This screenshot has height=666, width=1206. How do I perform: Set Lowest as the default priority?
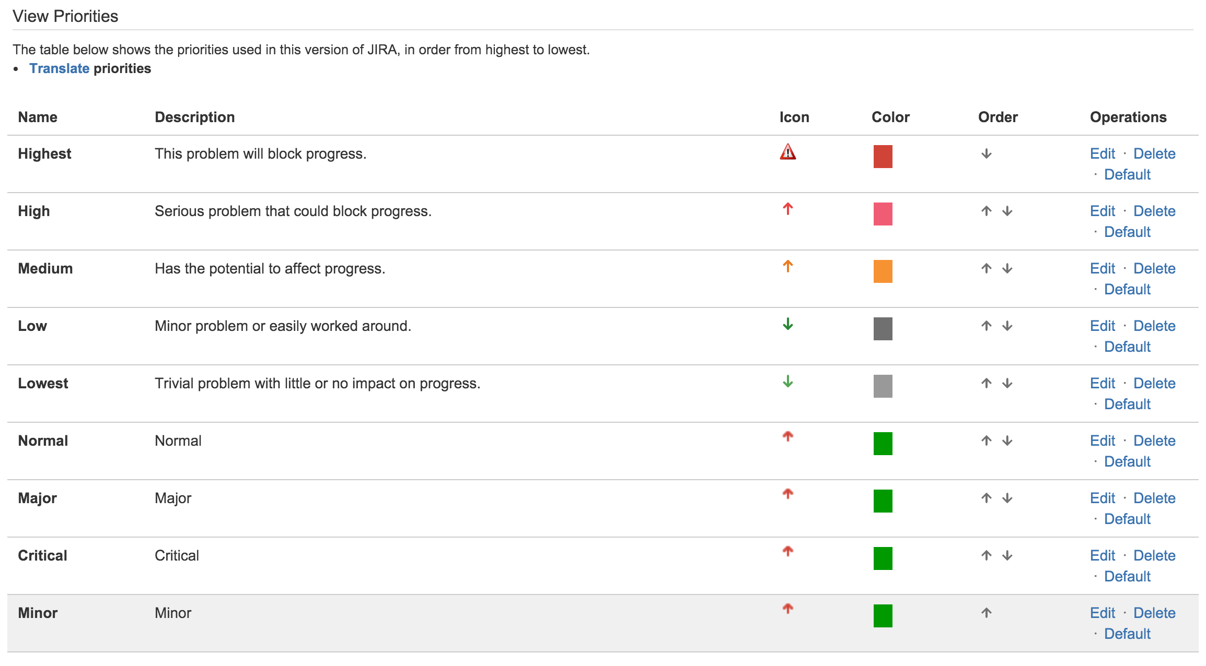[x=1127, y=404]
